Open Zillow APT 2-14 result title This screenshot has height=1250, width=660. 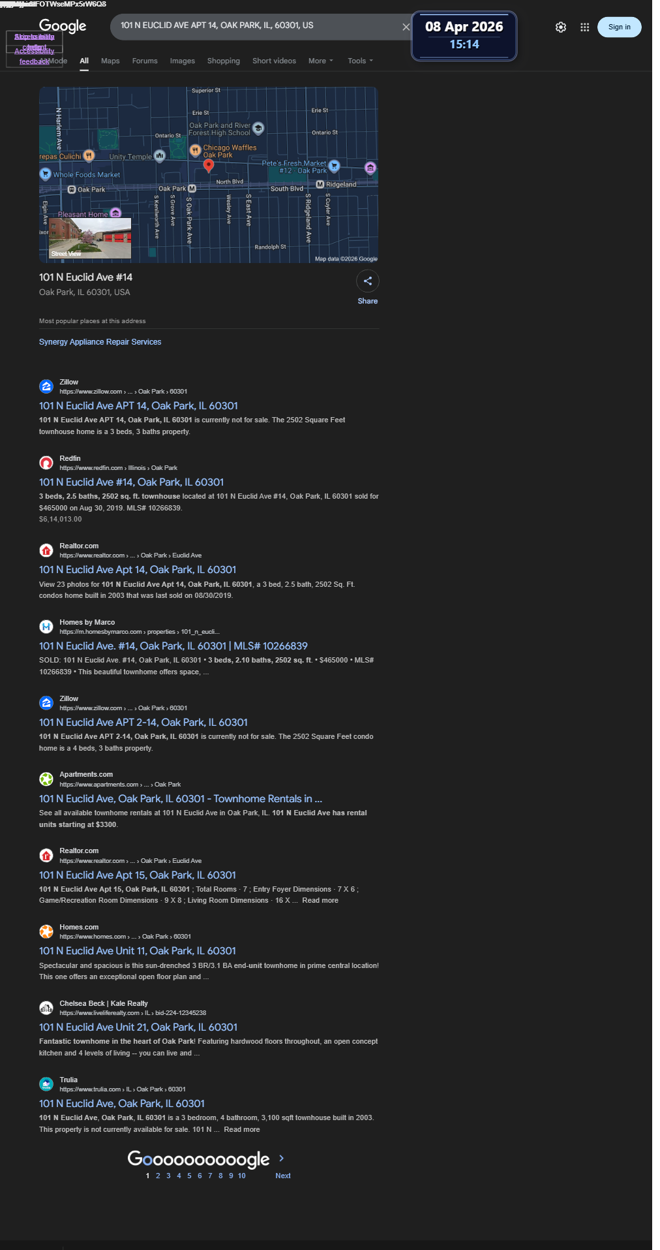pos(143,723)
